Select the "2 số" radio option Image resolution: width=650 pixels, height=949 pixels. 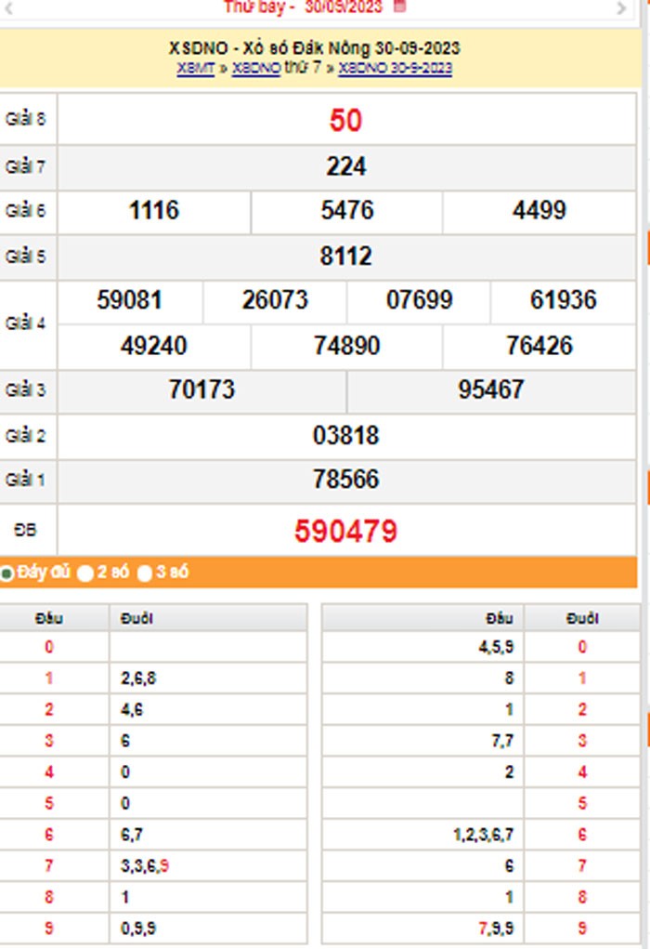tap(85, 573)
